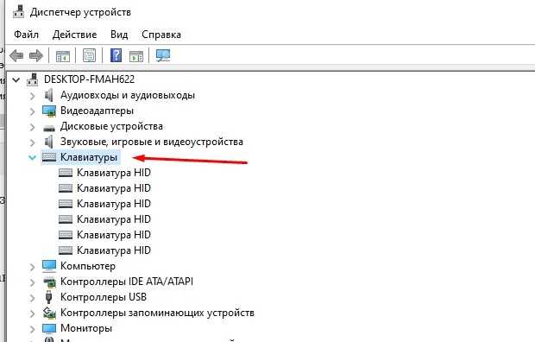Expand the Дисковые устройства node
The image size is (535, 342).
click(33, 127)
